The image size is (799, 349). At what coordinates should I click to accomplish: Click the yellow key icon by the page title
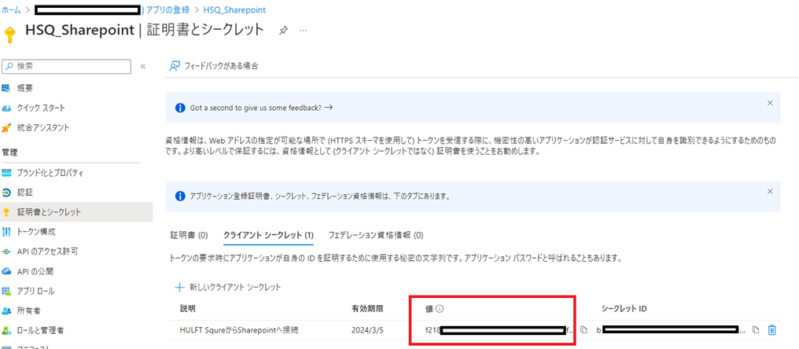pyautogui.click(x=9, y=34)
